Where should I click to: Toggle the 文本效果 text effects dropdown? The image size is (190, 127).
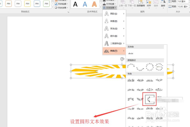coord(109,8)
